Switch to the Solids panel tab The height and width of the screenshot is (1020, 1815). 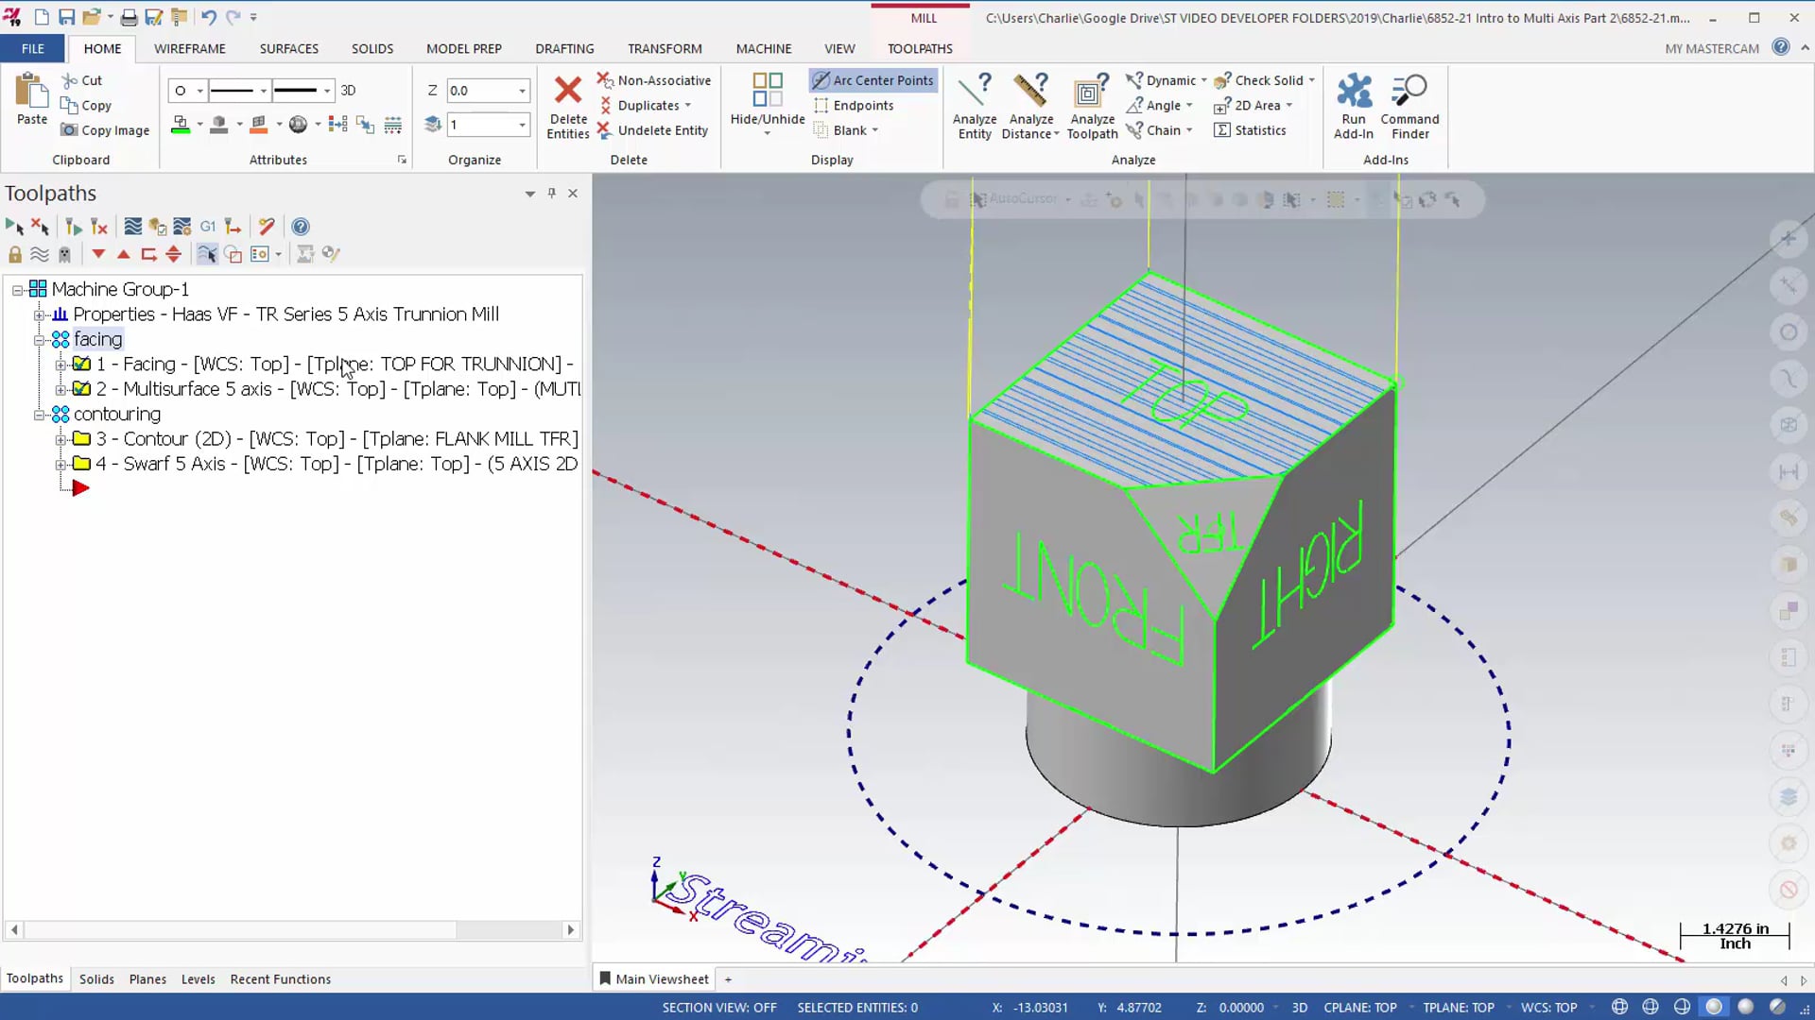click(x=96, y=977)
